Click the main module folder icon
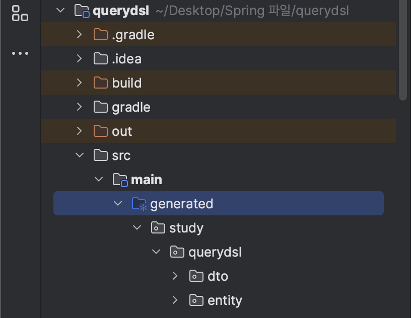This screenshot has width=411, height=318. (119, 179)
